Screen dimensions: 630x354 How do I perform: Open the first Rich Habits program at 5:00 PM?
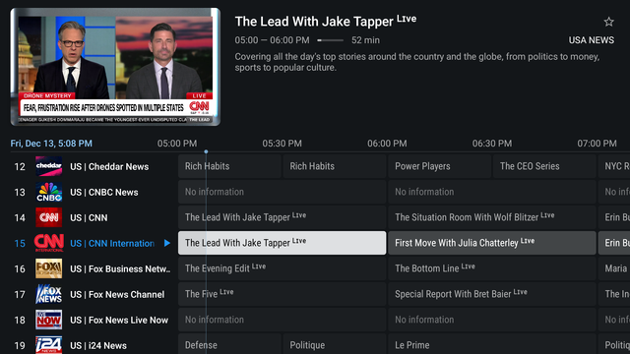pyautogui.click(x=229, y=166)
